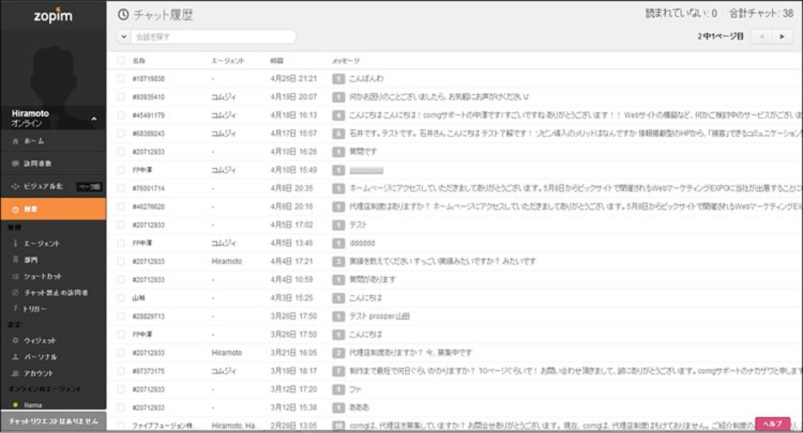The height and width of the screenshot is (433, 803).
Task: Click the 会話を探す search field
Action: (213, 37)
